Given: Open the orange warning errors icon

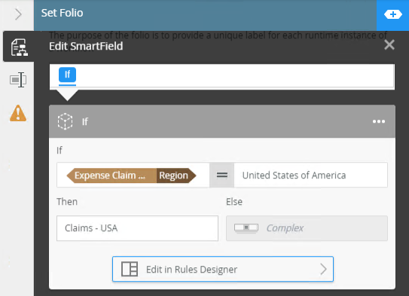Looking at the screenshot, I should tap(18, 113).
